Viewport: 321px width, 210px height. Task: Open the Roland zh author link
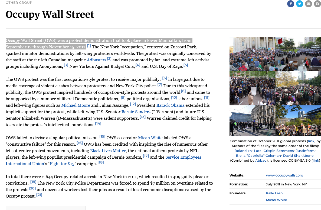point(243,151)
